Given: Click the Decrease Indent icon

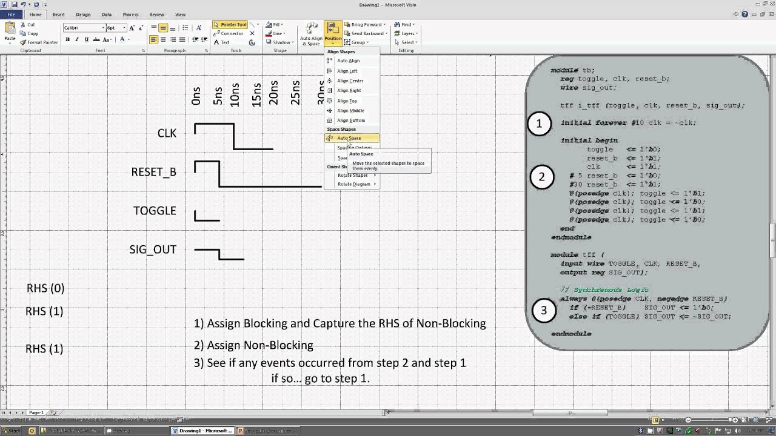Looking at the screenshot, I should tap(195, 39).
